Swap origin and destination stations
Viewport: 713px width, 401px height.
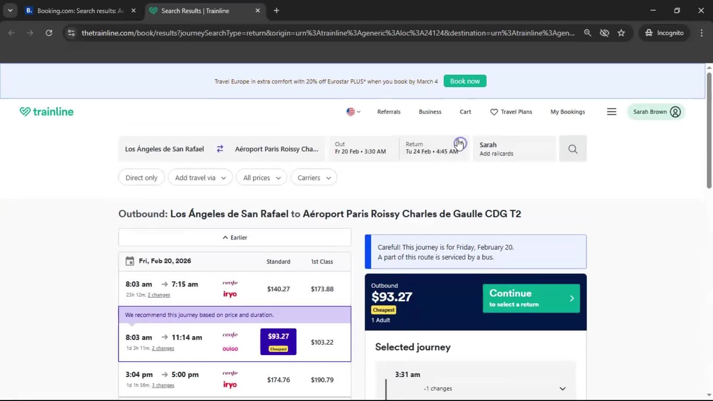pos(220,149)
